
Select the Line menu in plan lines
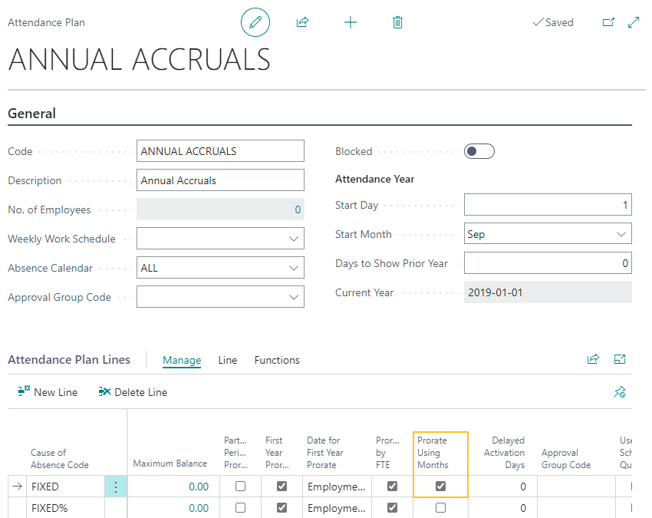tap(227, 360)
